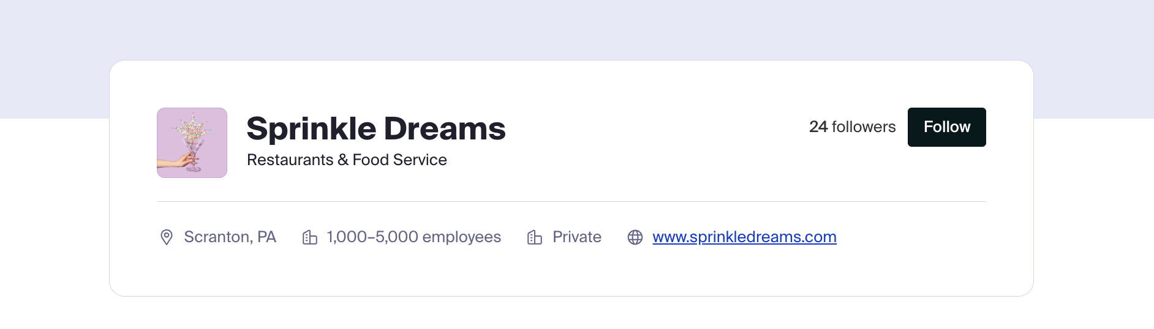Open the Sprinkle Dreams logo thumbnail

coord(192,143)
